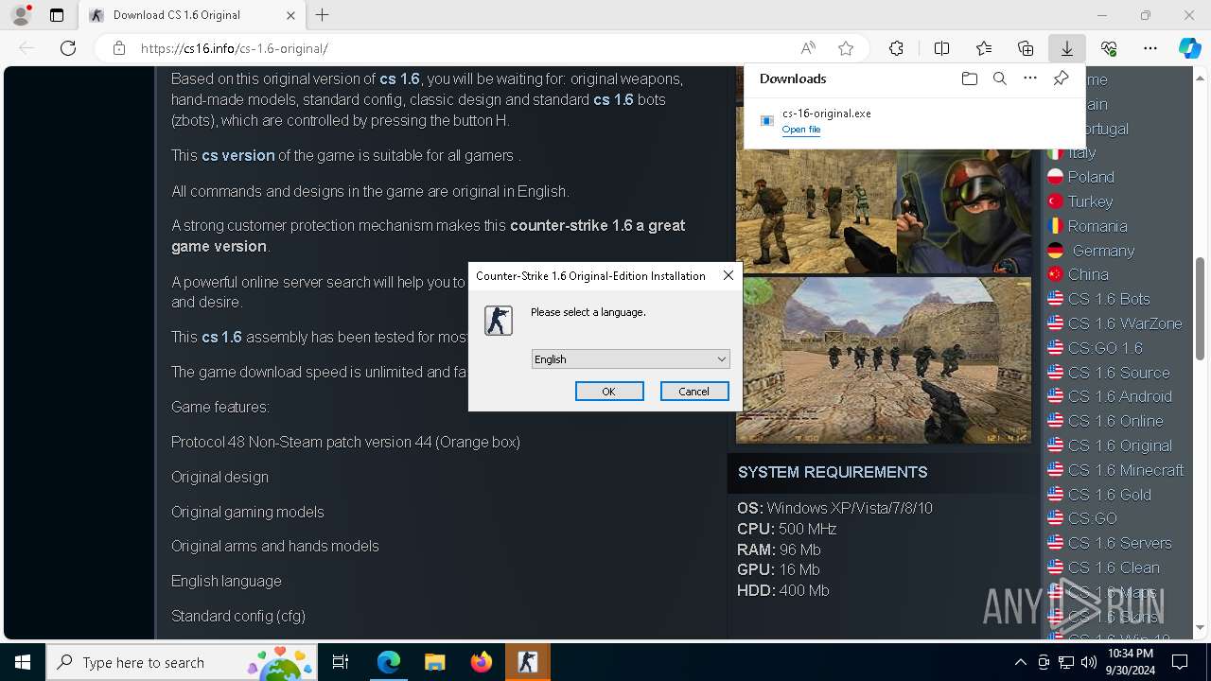Go to CS 1.6 Bots page
1211x681 pixels.
pos(1109,299)
